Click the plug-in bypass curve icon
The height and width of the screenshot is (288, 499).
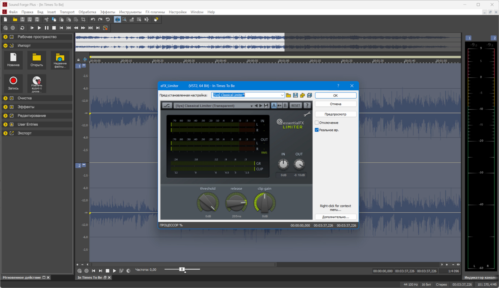(167, 106)
